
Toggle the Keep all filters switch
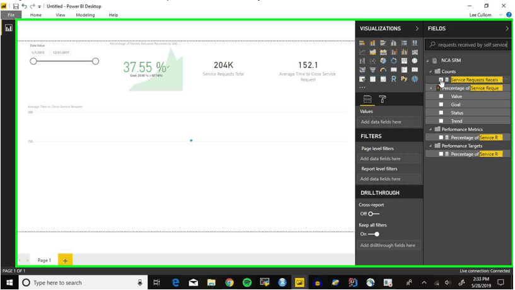[374, 234]
